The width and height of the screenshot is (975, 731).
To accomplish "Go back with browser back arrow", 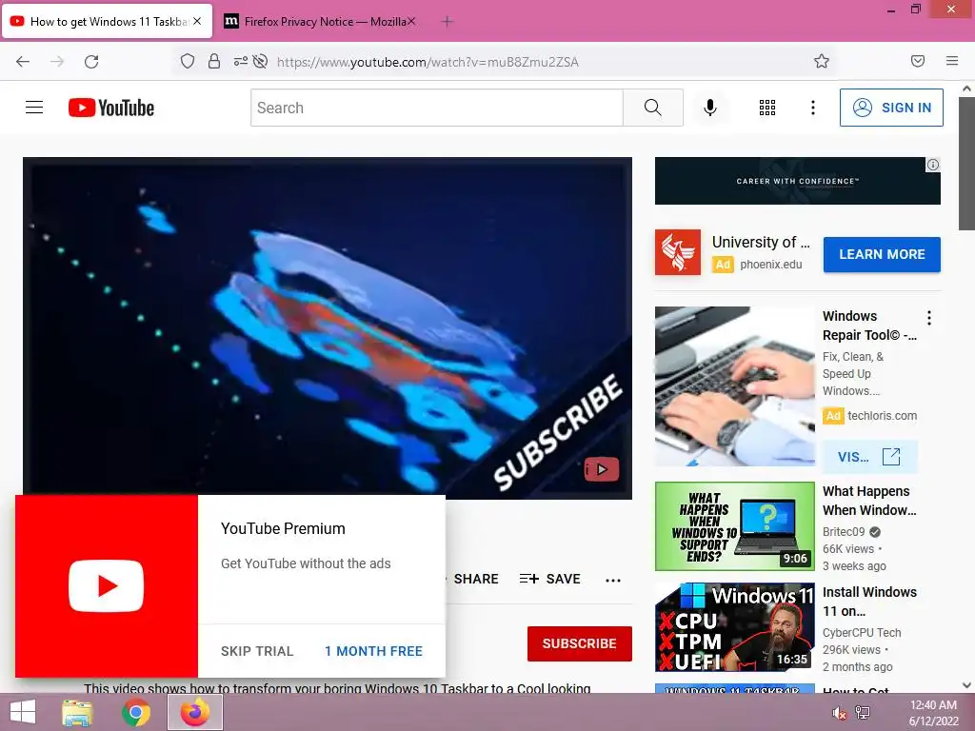I will click(x=23, y=61).
